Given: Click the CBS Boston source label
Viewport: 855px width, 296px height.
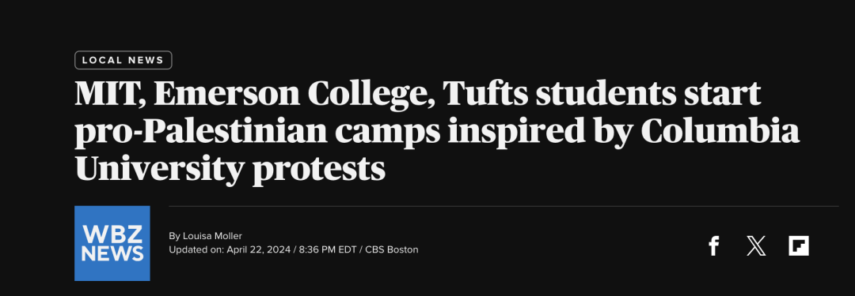Looking at the screenshot, I should [x=392, y=249].
